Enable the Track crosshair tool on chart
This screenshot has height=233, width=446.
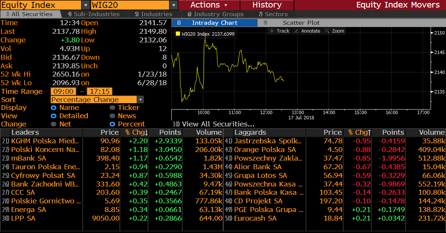[x=280, y=31]
